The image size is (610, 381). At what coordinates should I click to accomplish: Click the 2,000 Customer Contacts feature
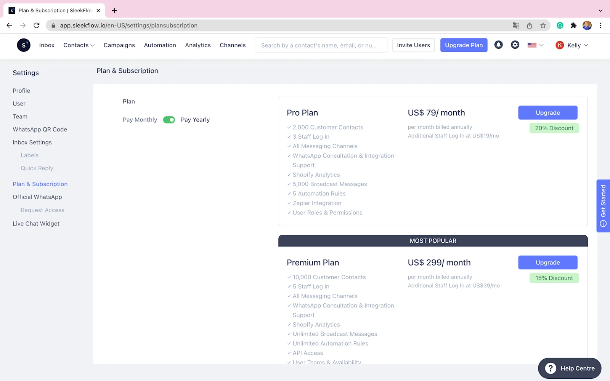pos(328,128)
